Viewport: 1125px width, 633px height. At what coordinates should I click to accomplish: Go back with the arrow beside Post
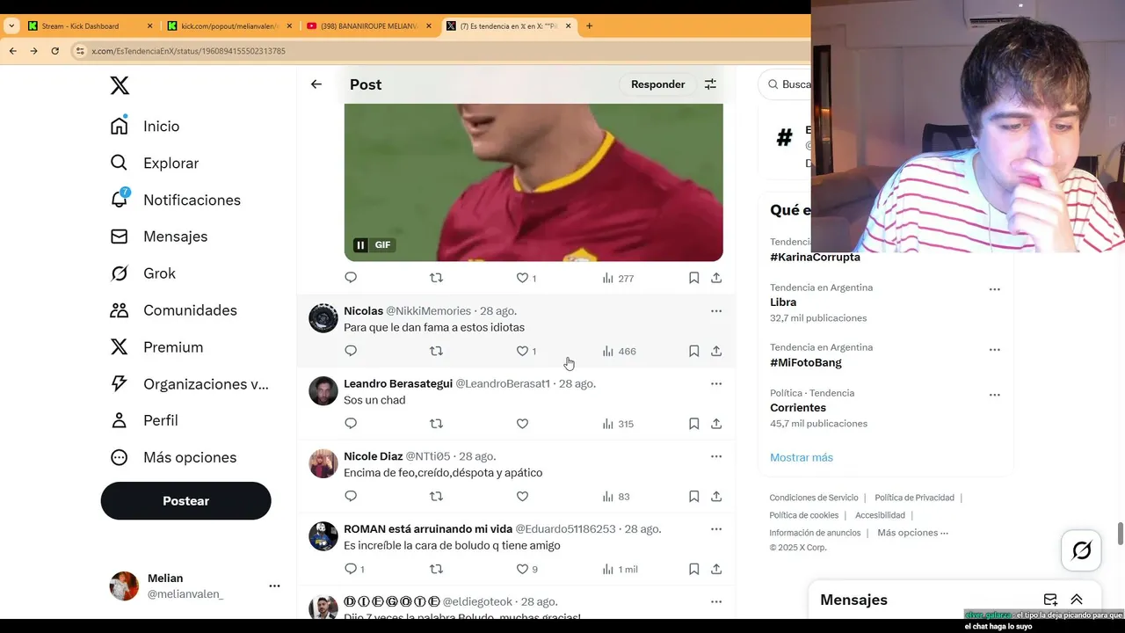(316, 84)
